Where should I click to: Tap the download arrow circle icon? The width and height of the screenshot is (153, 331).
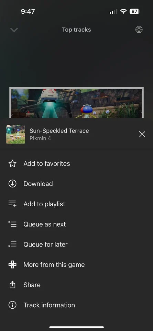12,184
